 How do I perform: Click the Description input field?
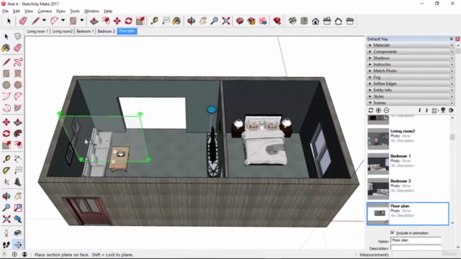(416, 248)
